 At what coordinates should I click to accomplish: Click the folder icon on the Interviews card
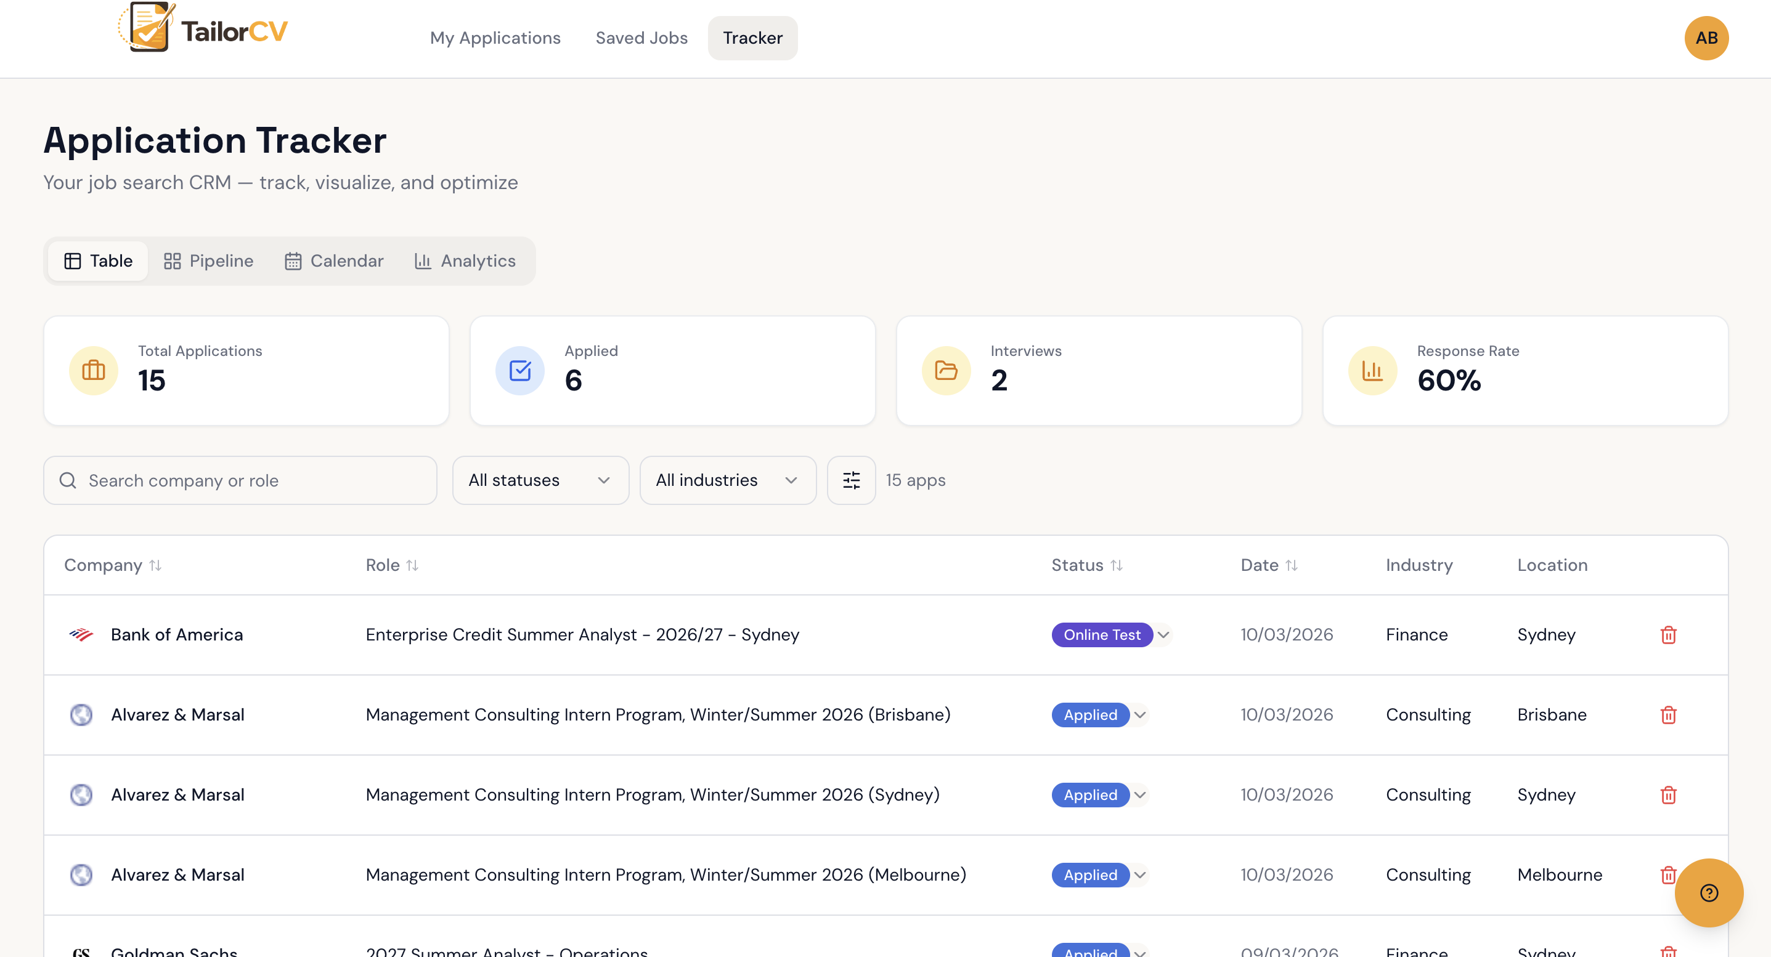pyautogui.click(x=945, y=370)
